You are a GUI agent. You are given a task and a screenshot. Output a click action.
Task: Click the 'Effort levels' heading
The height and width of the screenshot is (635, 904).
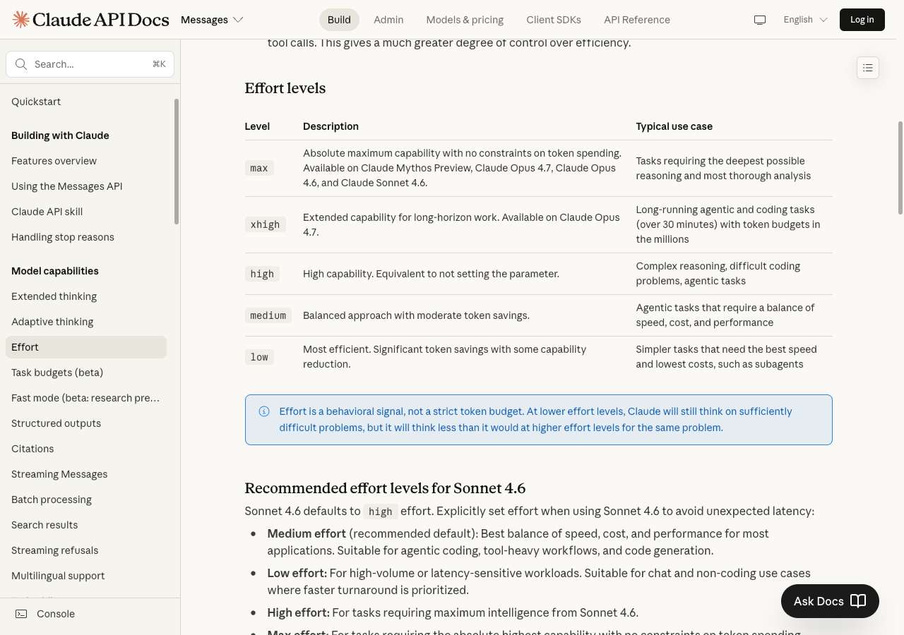[285, 88]
